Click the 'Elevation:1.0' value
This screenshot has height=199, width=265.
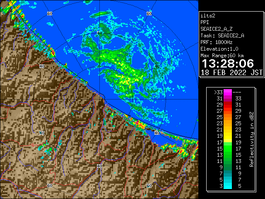coord(219,49)
